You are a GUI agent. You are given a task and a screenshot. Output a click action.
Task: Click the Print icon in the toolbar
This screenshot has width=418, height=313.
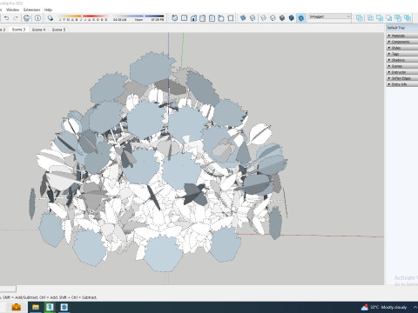click(x=27, y=18)
